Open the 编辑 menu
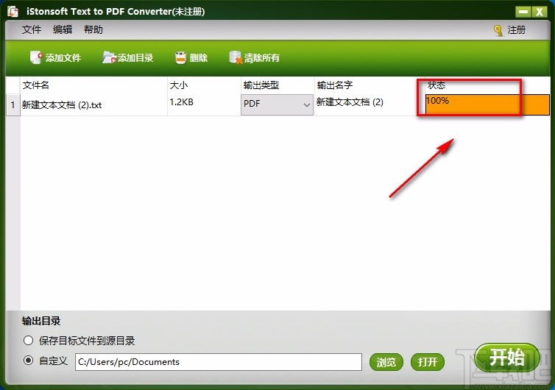Image resolution: width=555 pixels, height=390 pixels. (x=63, y=29)
